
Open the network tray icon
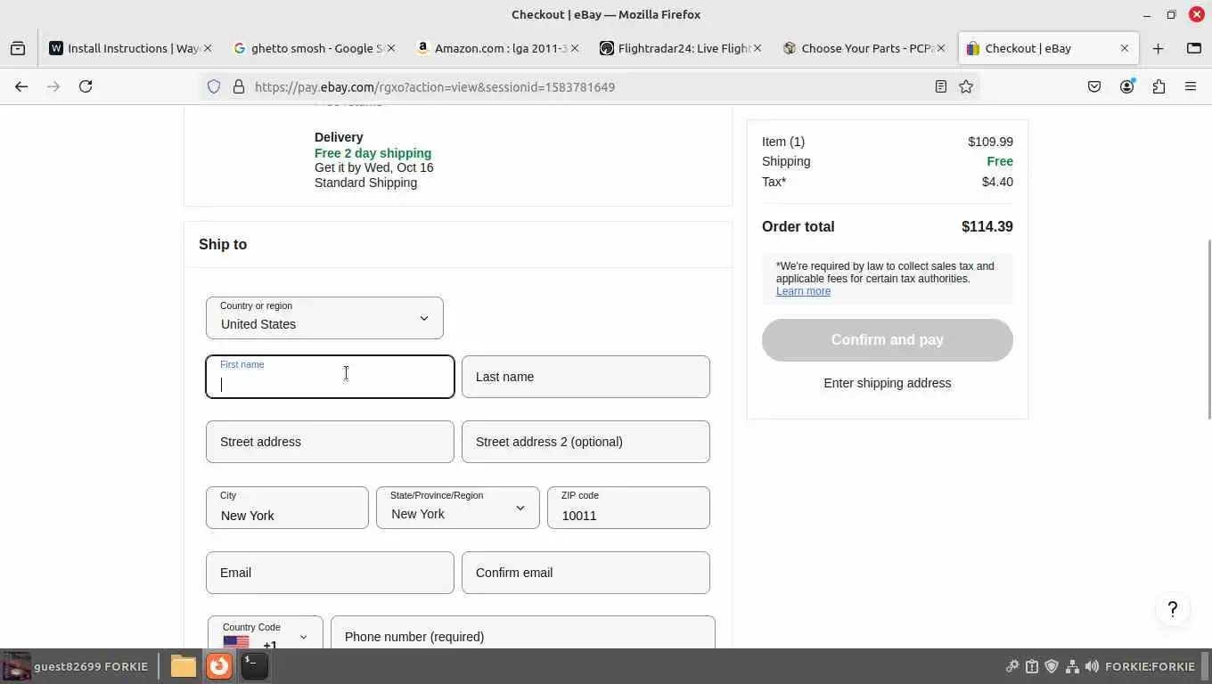[x=1072, y=666]
